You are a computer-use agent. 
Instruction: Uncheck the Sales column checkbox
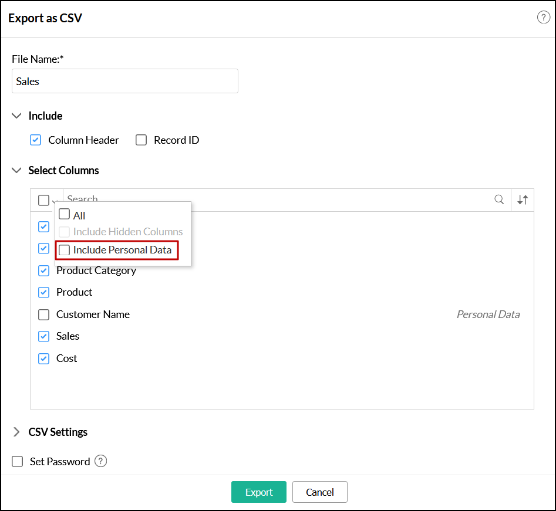[x=44, y=336]
